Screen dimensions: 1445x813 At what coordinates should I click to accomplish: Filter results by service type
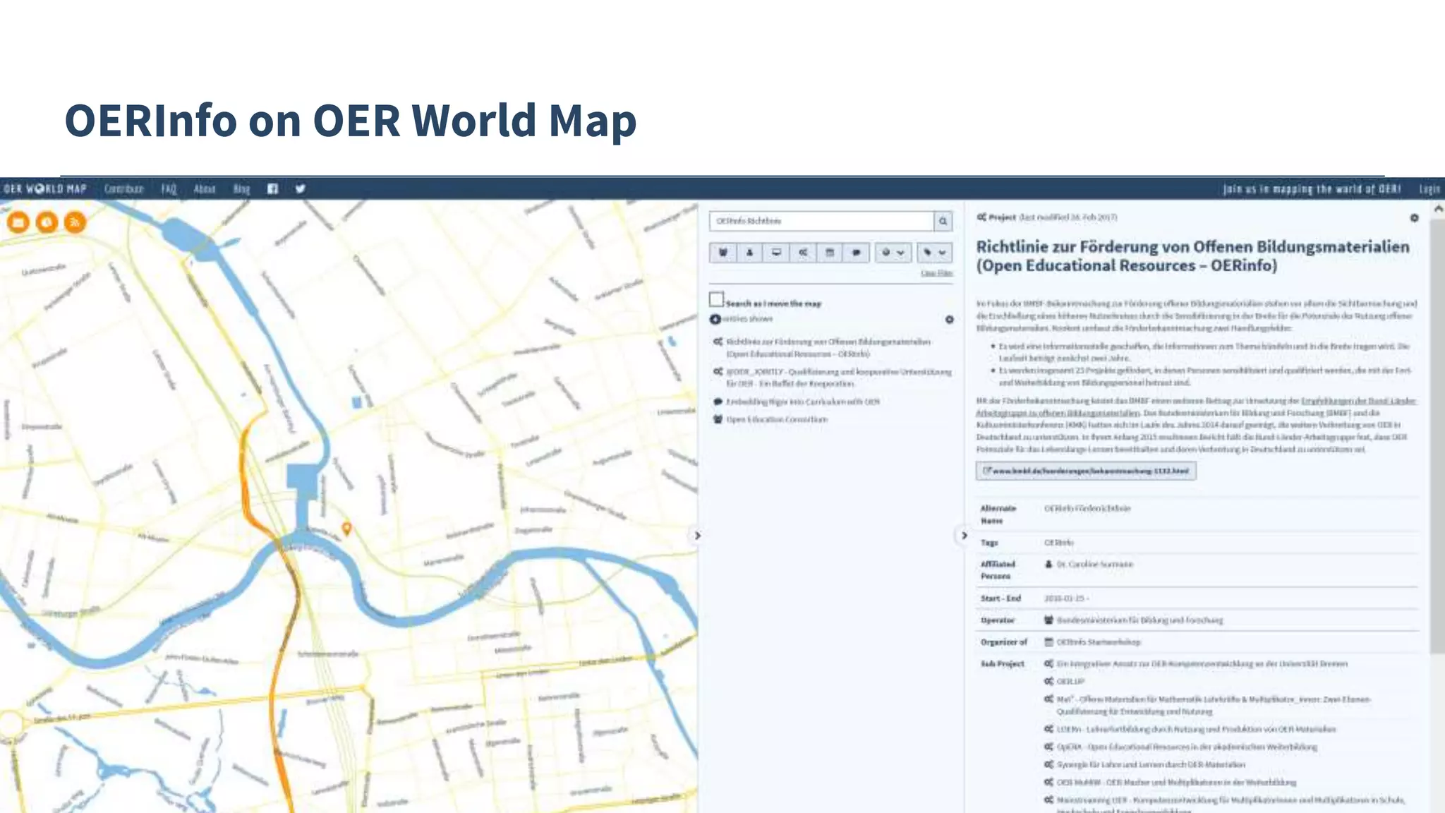(776, 253)
